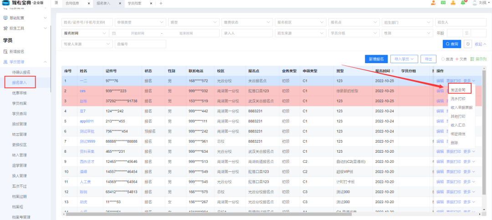Choose 收入单据票据 from the menu

click(x=461, y=107)
